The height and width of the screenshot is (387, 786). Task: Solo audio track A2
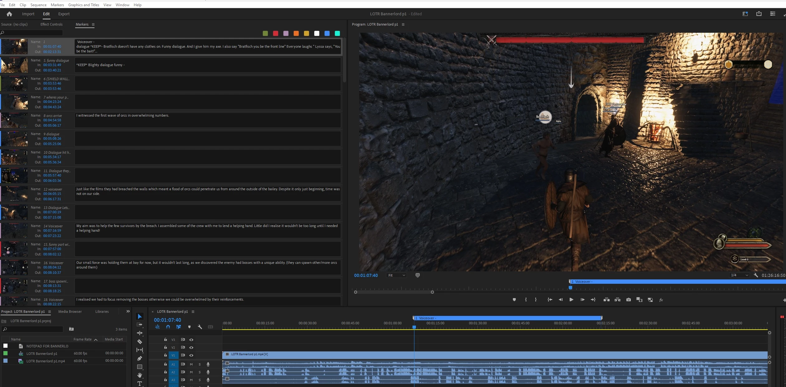click(x=200, y=372)
